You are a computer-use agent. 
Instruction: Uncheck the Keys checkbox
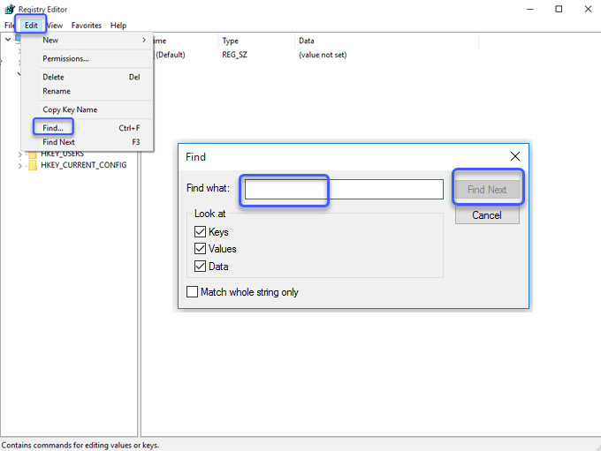click(x=200, y=231)
